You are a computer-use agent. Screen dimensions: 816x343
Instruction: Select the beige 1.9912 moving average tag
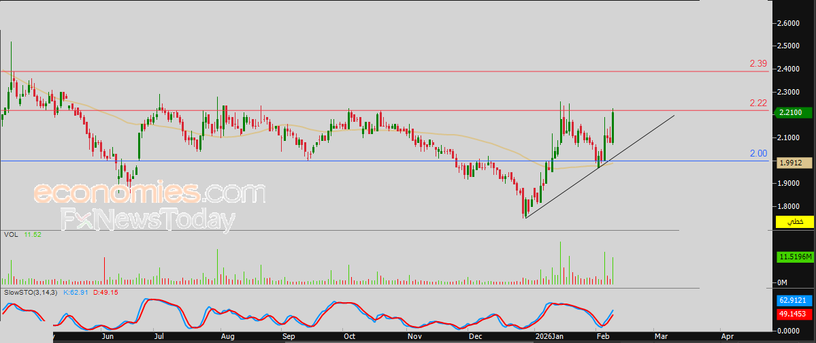point(793,163)
